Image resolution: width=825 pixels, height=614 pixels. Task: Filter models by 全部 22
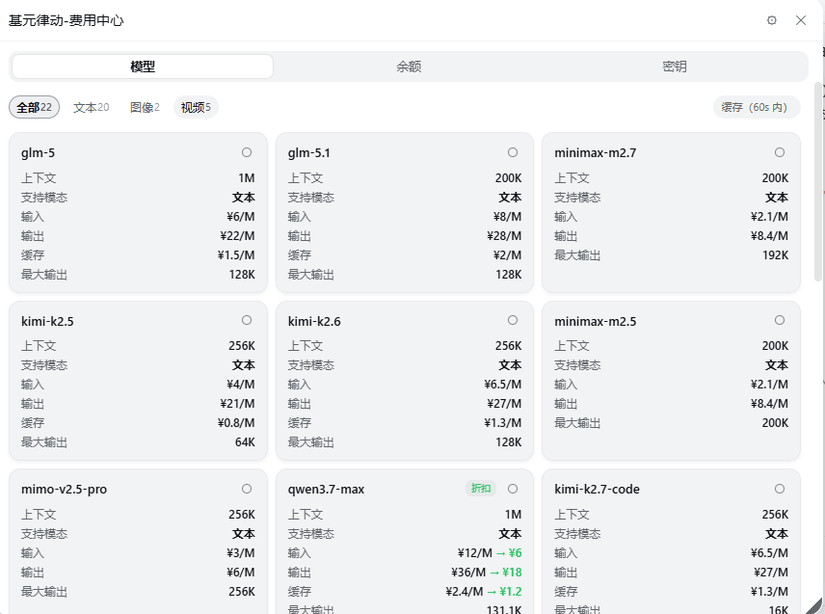tap(34, 107)
